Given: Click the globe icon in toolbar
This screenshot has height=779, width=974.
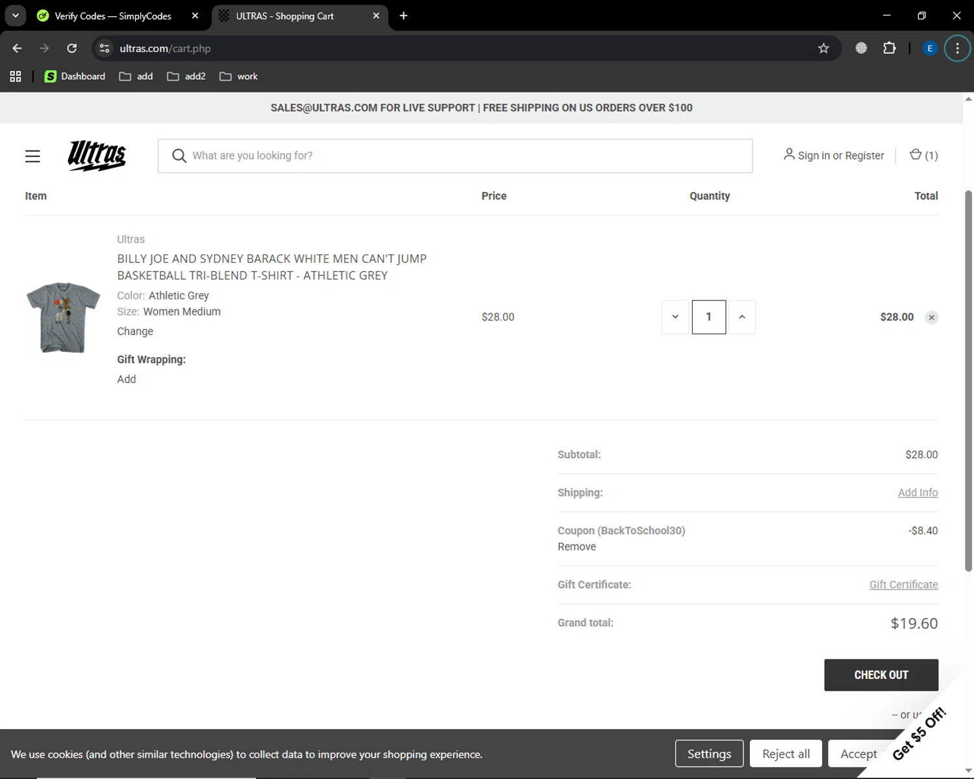Looking at the screenshot, I should 861,48.
